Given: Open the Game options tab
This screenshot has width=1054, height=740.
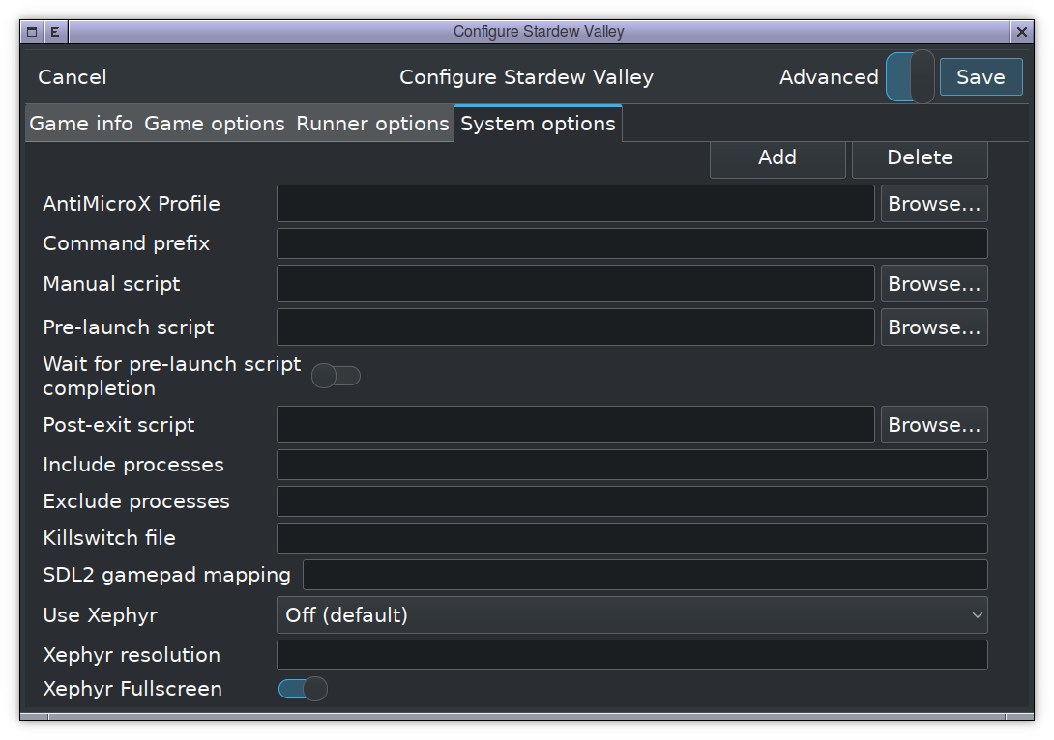Looking at the screenshot, I should click(215, 124).
